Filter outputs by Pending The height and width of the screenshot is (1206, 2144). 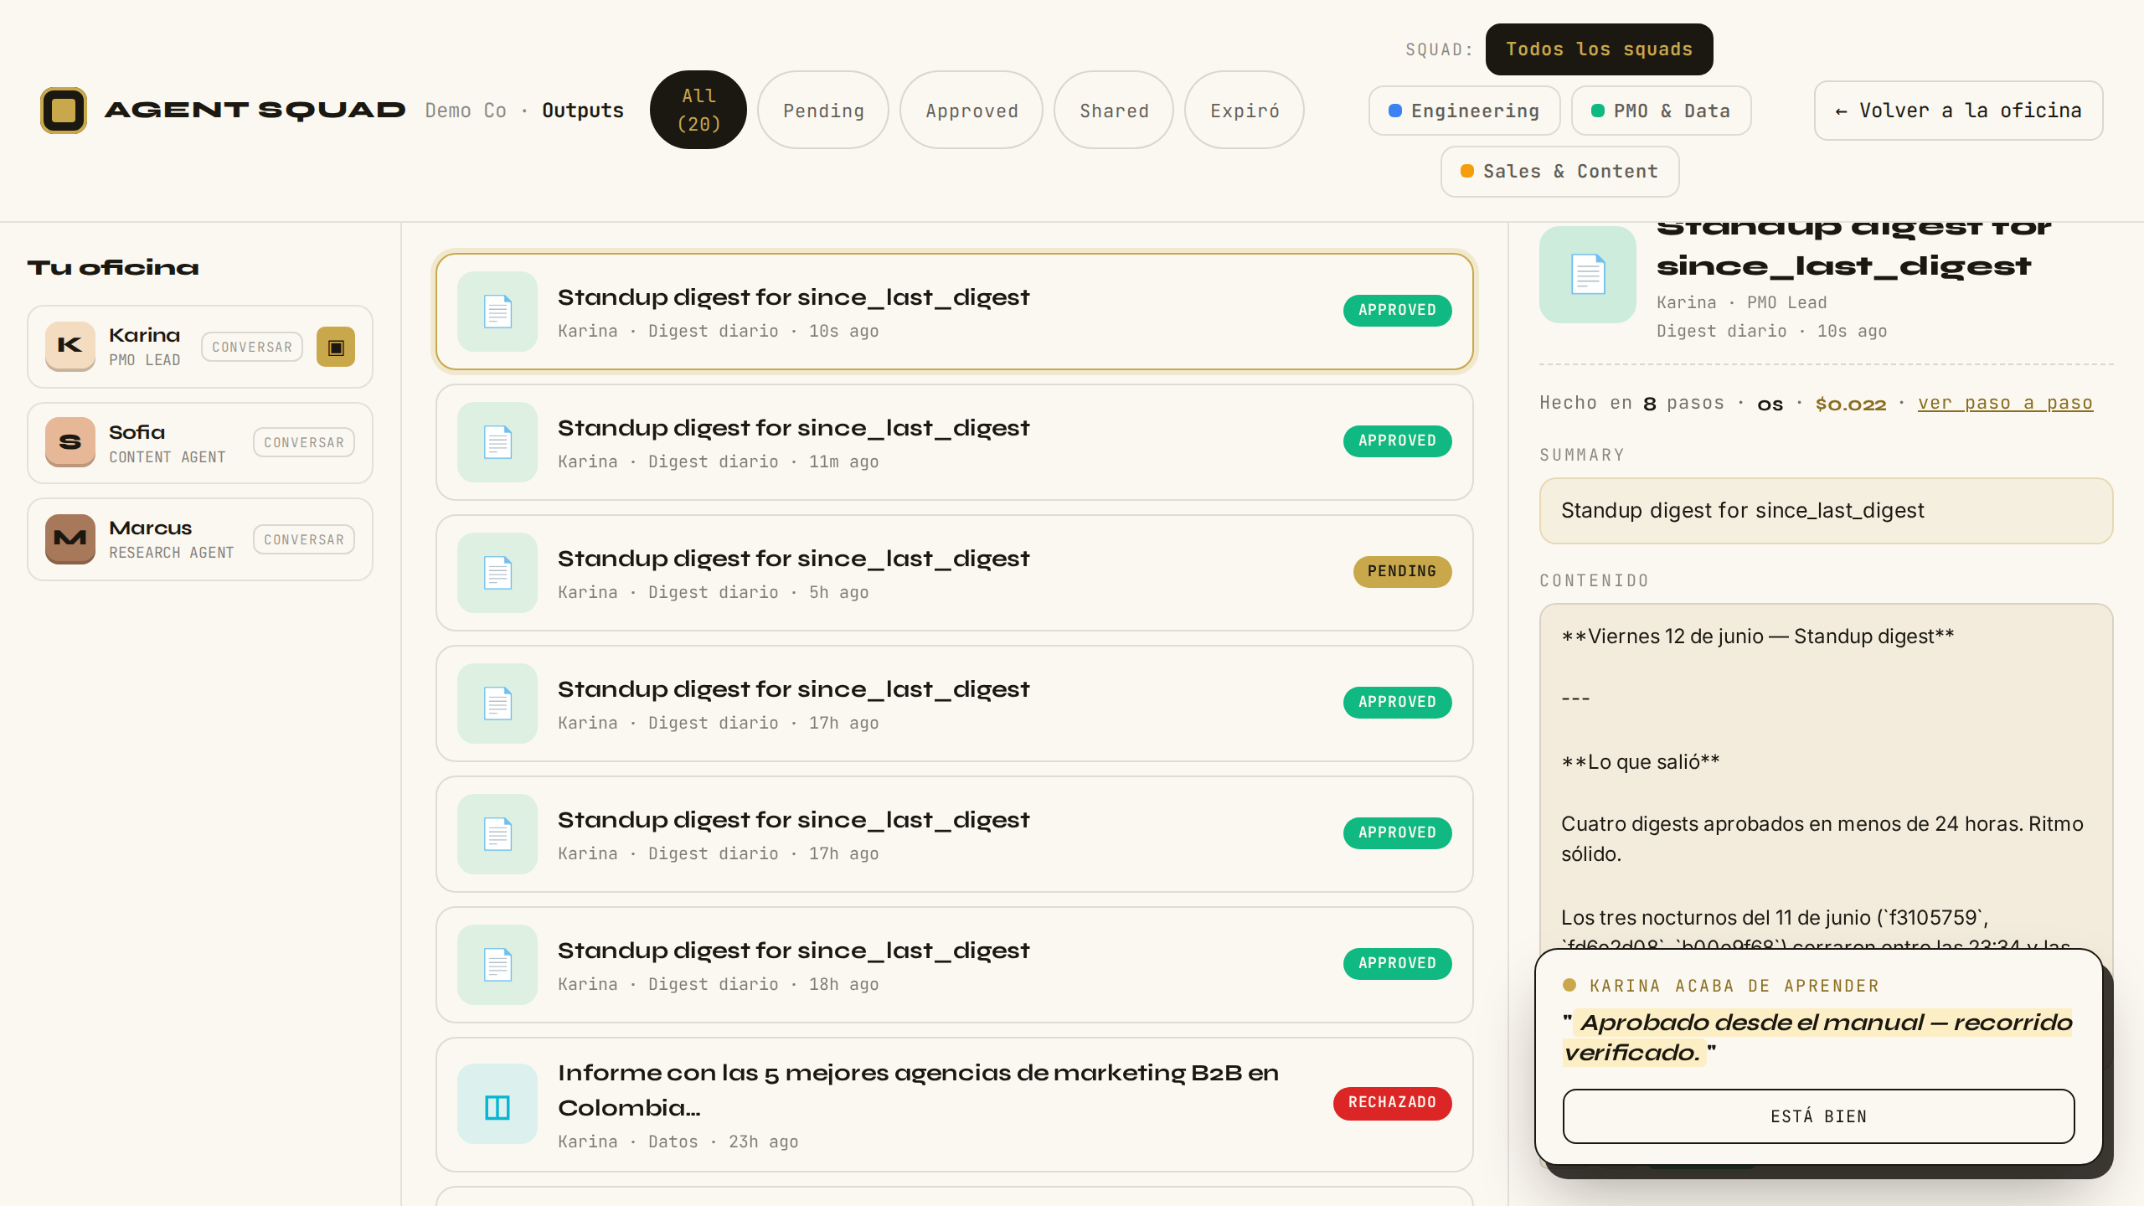tap(823, 110)
